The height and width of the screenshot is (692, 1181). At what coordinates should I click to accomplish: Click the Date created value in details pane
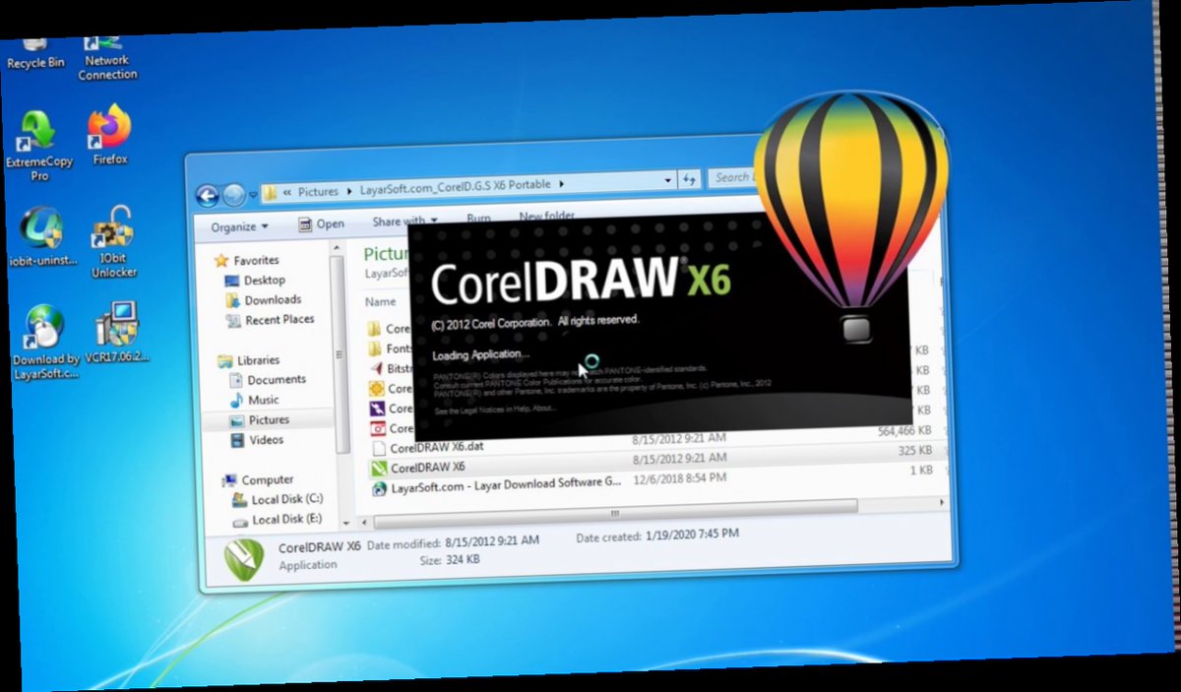pyautogui.click(x=694, y=536)
